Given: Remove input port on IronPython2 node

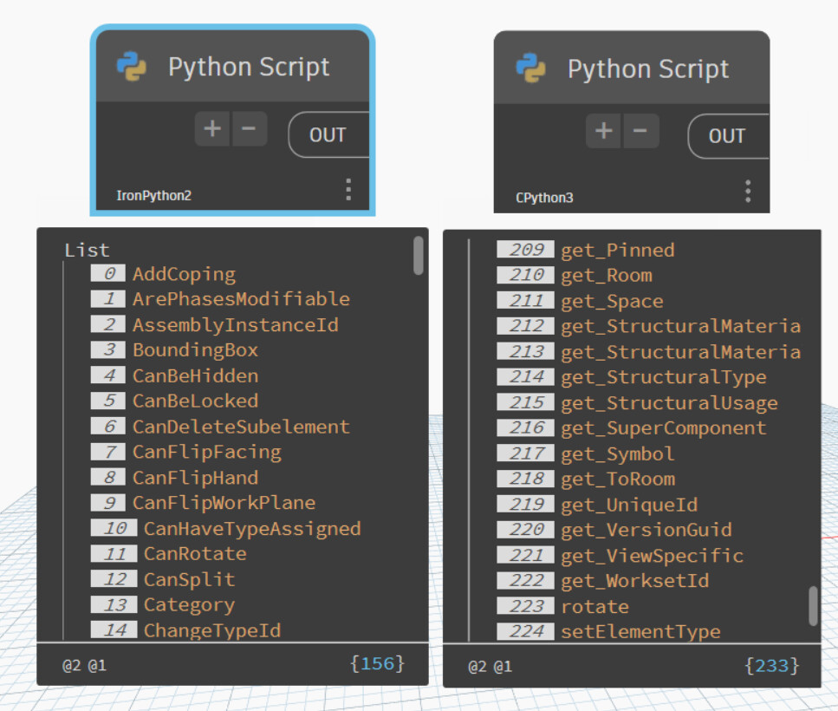Looking at the screenshot, I should 249,130.
